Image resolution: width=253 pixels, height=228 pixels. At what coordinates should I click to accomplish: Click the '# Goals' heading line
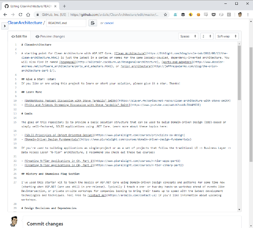[x=27, y=114]
